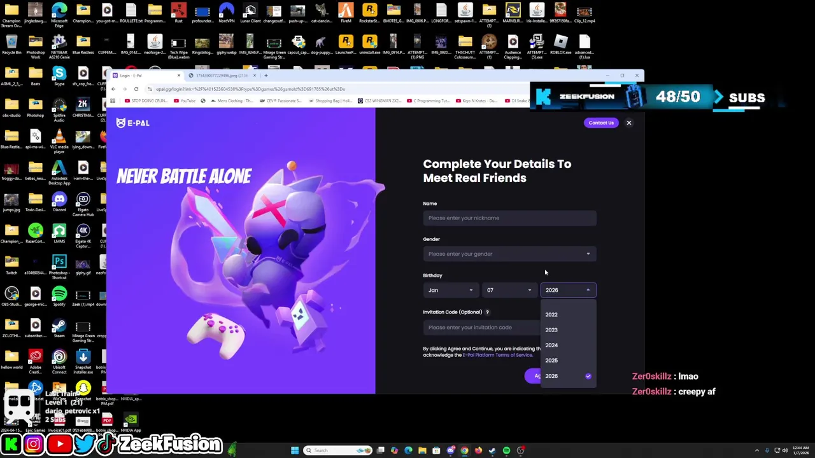Open the LMMS desktop shortcut

point(59,234)
